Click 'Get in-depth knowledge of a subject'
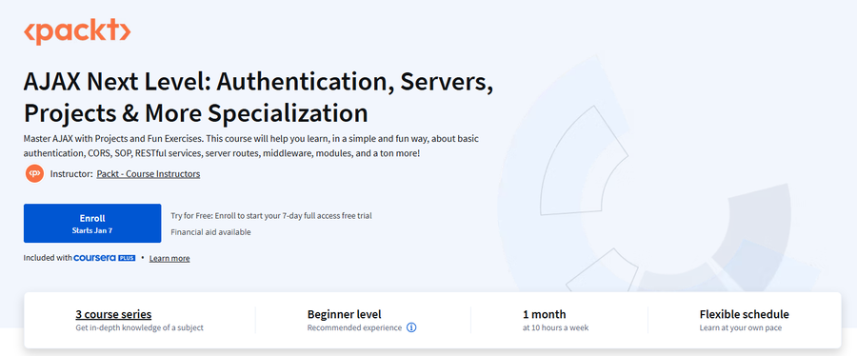This screenshot has height=356, width=857. click(139, 328)
